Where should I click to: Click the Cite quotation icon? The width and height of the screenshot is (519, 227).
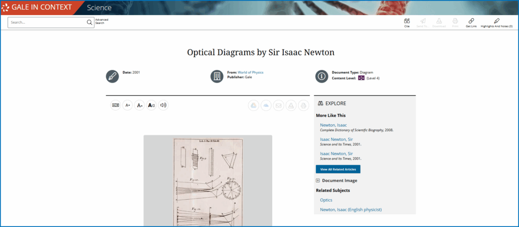[x=406, y=21]
